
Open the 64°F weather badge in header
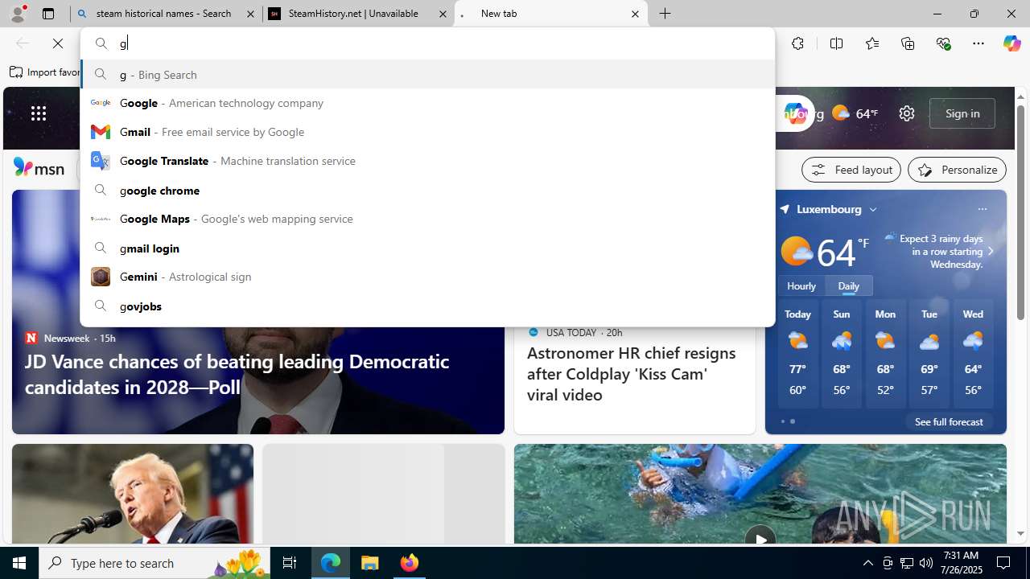[x=855, y=113]
